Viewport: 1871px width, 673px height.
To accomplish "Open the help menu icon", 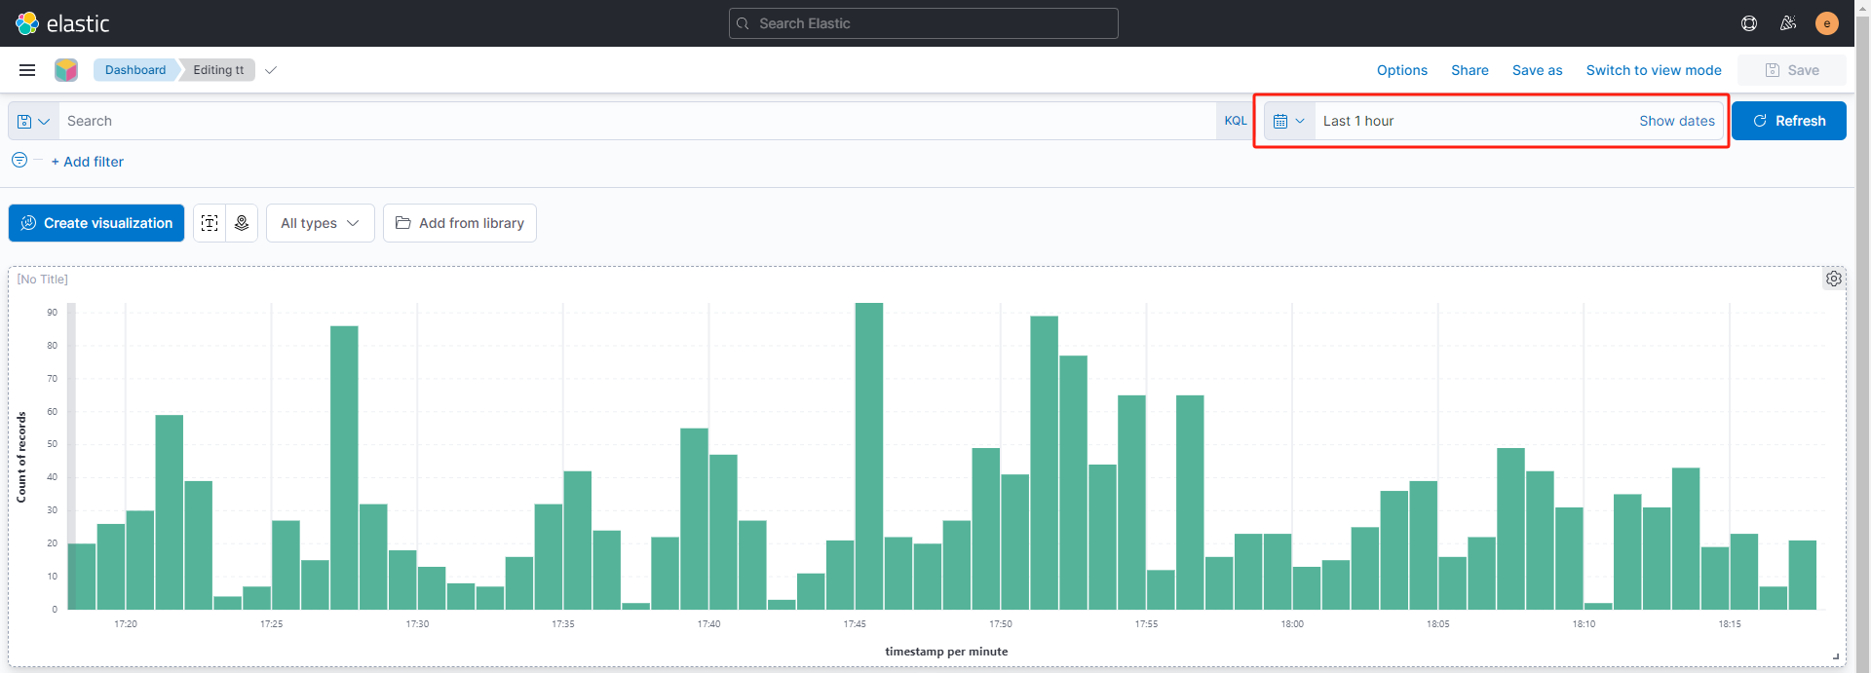I will coord(1749,23).
